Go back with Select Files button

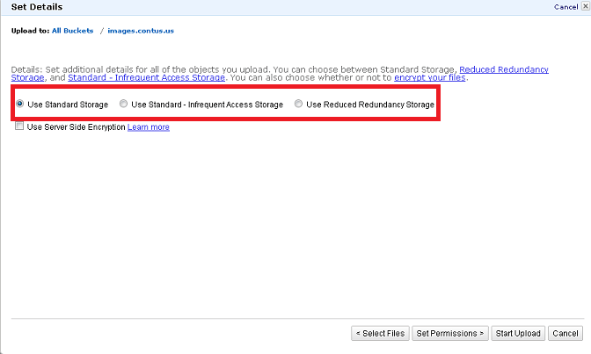[x=380, y=333]
